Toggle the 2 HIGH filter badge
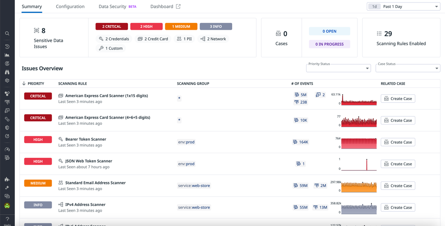This screenshot has width=445, height=226. pyautogui.click(x=146, y=27)
